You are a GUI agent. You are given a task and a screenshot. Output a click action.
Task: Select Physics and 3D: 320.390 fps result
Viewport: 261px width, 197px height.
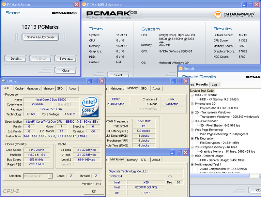coord(219,108)
